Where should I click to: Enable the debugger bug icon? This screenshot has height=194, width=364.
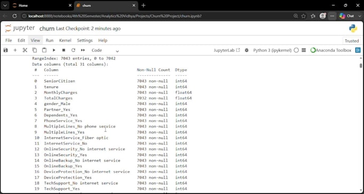tap(247, 50)
